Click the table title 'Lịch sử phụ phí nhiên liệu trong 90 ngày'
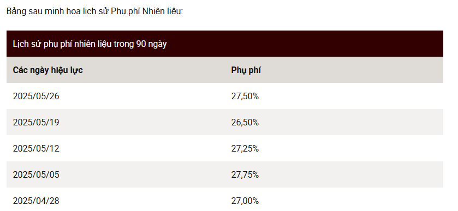 (90, 44)
